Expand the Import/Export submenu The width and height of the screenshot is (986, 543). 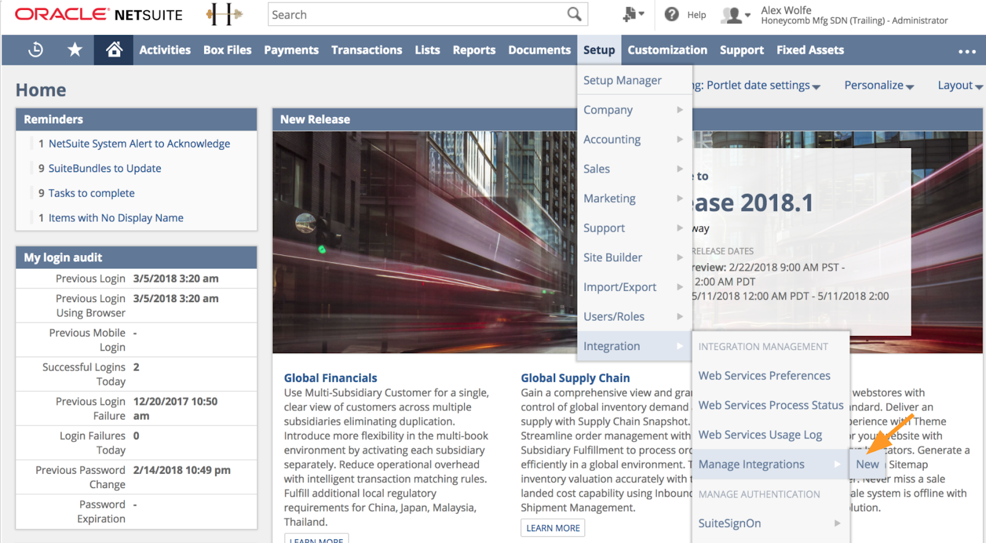tap(634, 287)
